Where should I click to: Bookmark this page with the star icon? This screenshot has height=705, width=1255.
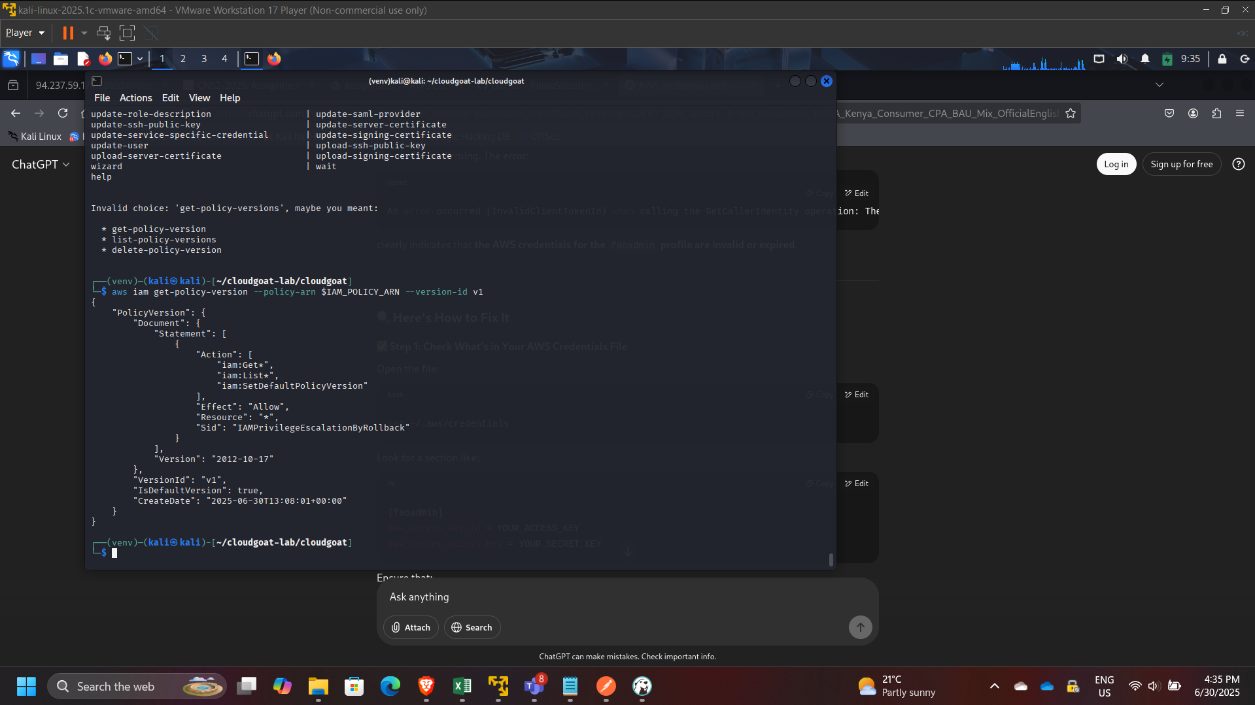point(1071,113)
